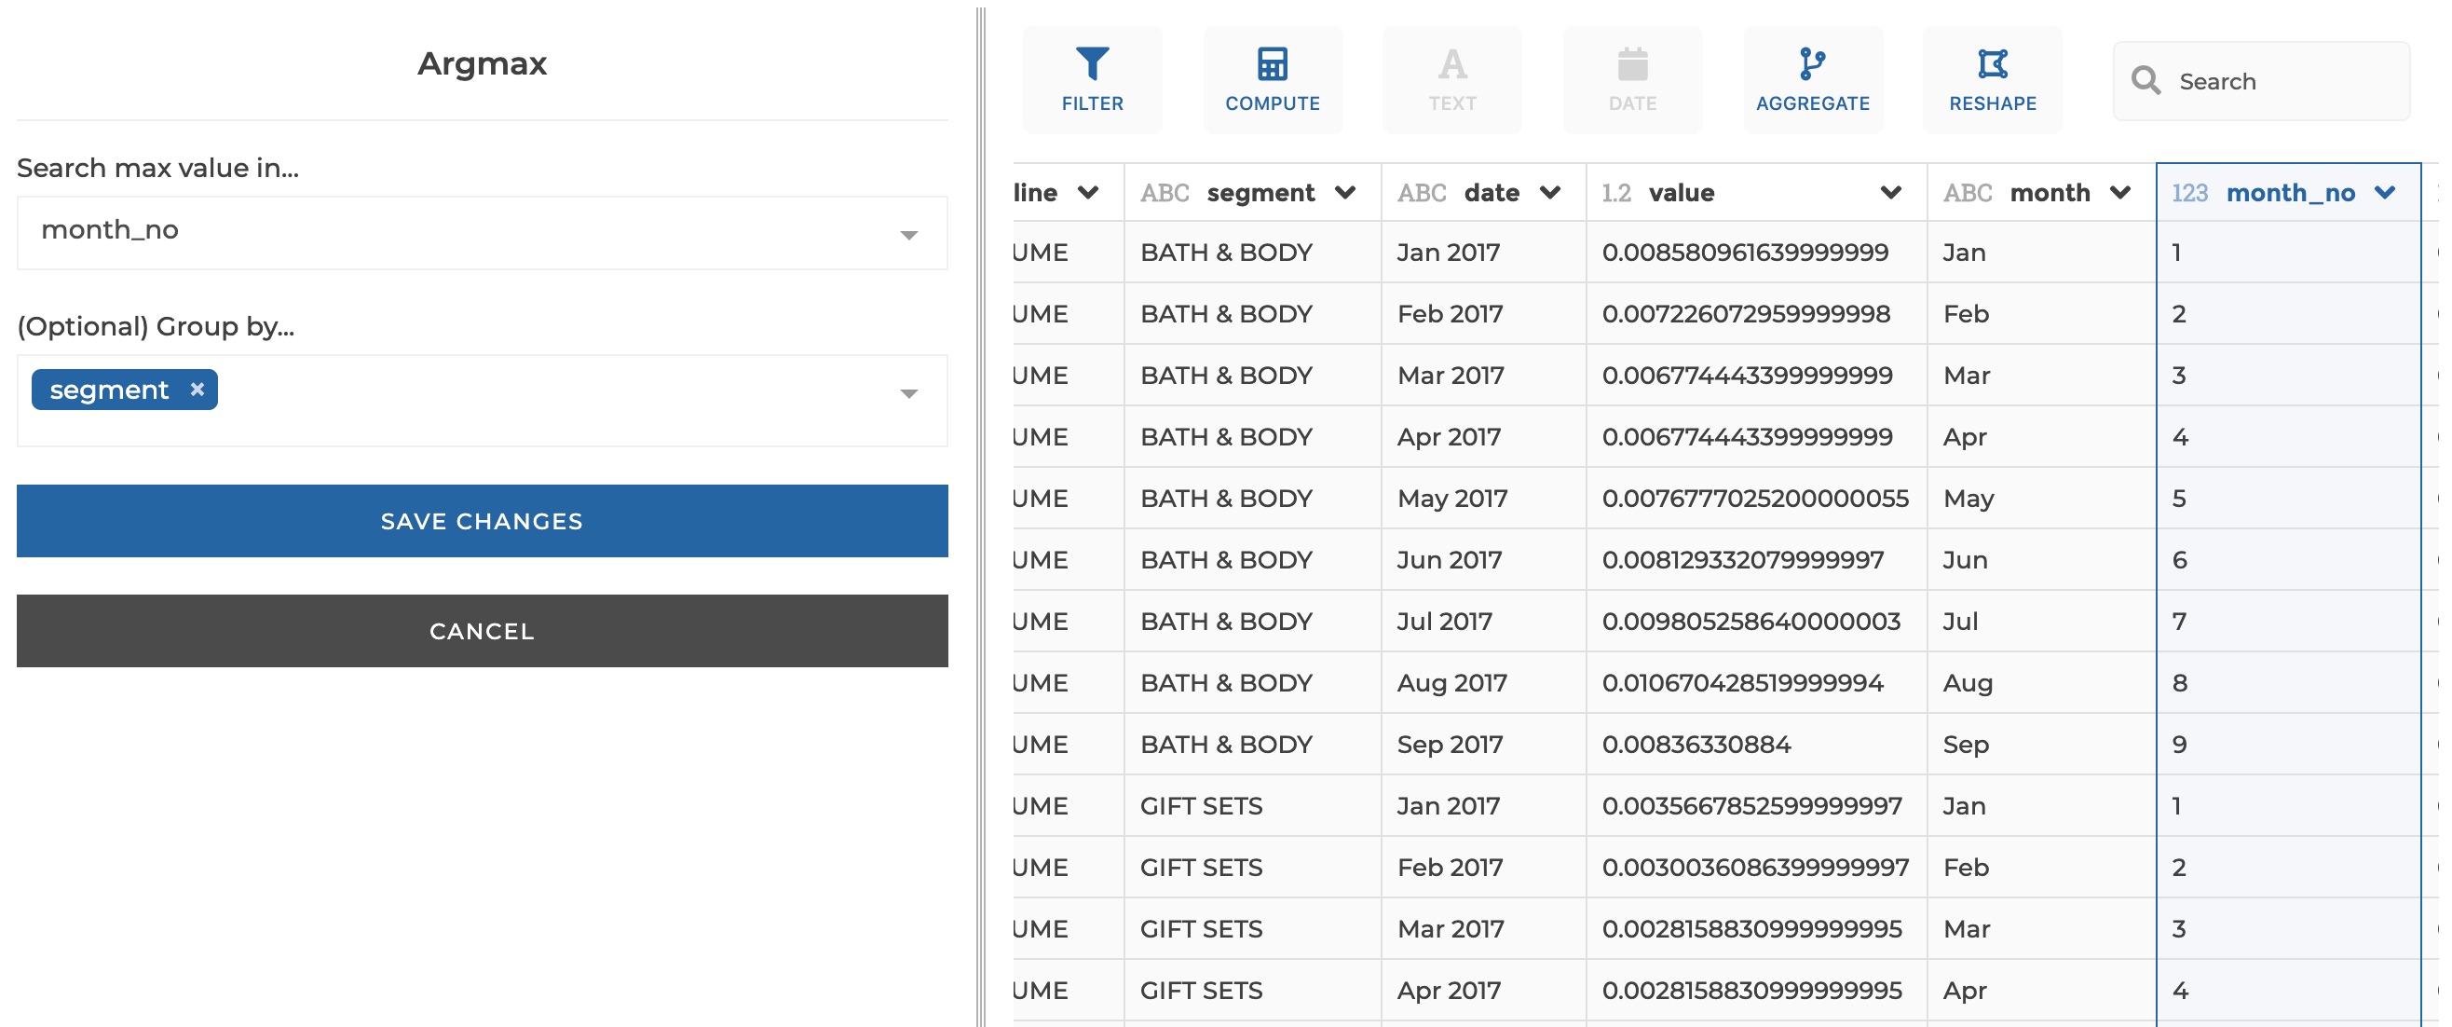Click the Date calendar icon
This screenshot has width=2452, height=1027.
tap(1631, 63)
